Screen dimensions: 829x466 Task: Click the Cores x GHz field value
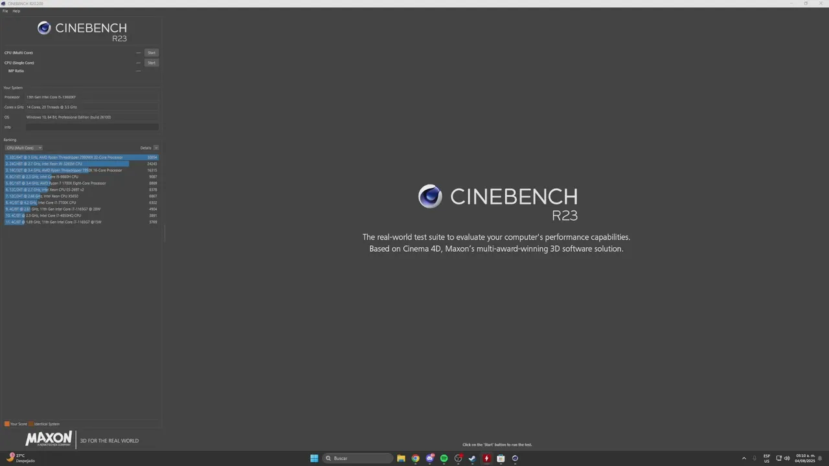(92, 107)
